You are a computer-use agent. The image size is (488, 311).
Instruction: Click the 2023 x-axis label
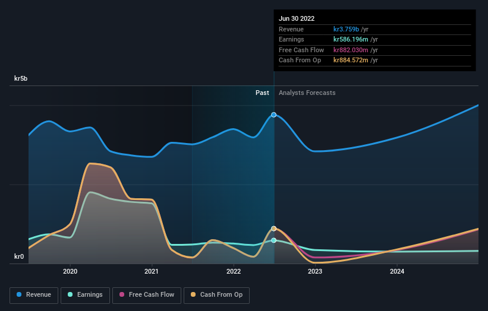point(315,272)
